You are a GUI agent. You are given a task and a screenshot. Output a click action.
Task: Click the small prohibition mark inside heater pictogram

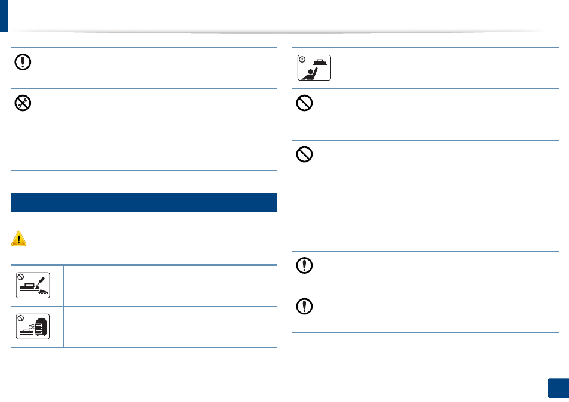click(21, 318)
